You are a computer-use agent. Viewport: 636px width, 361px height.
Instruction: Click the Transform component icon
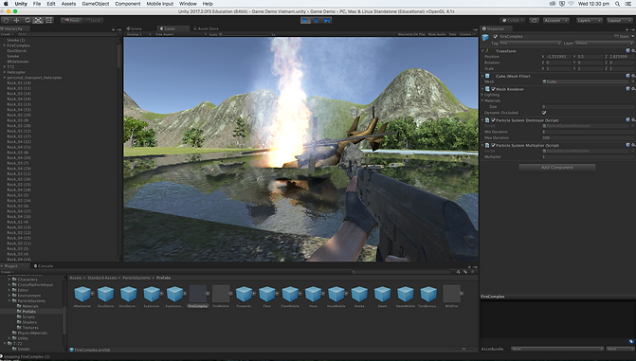coord(488,51)
